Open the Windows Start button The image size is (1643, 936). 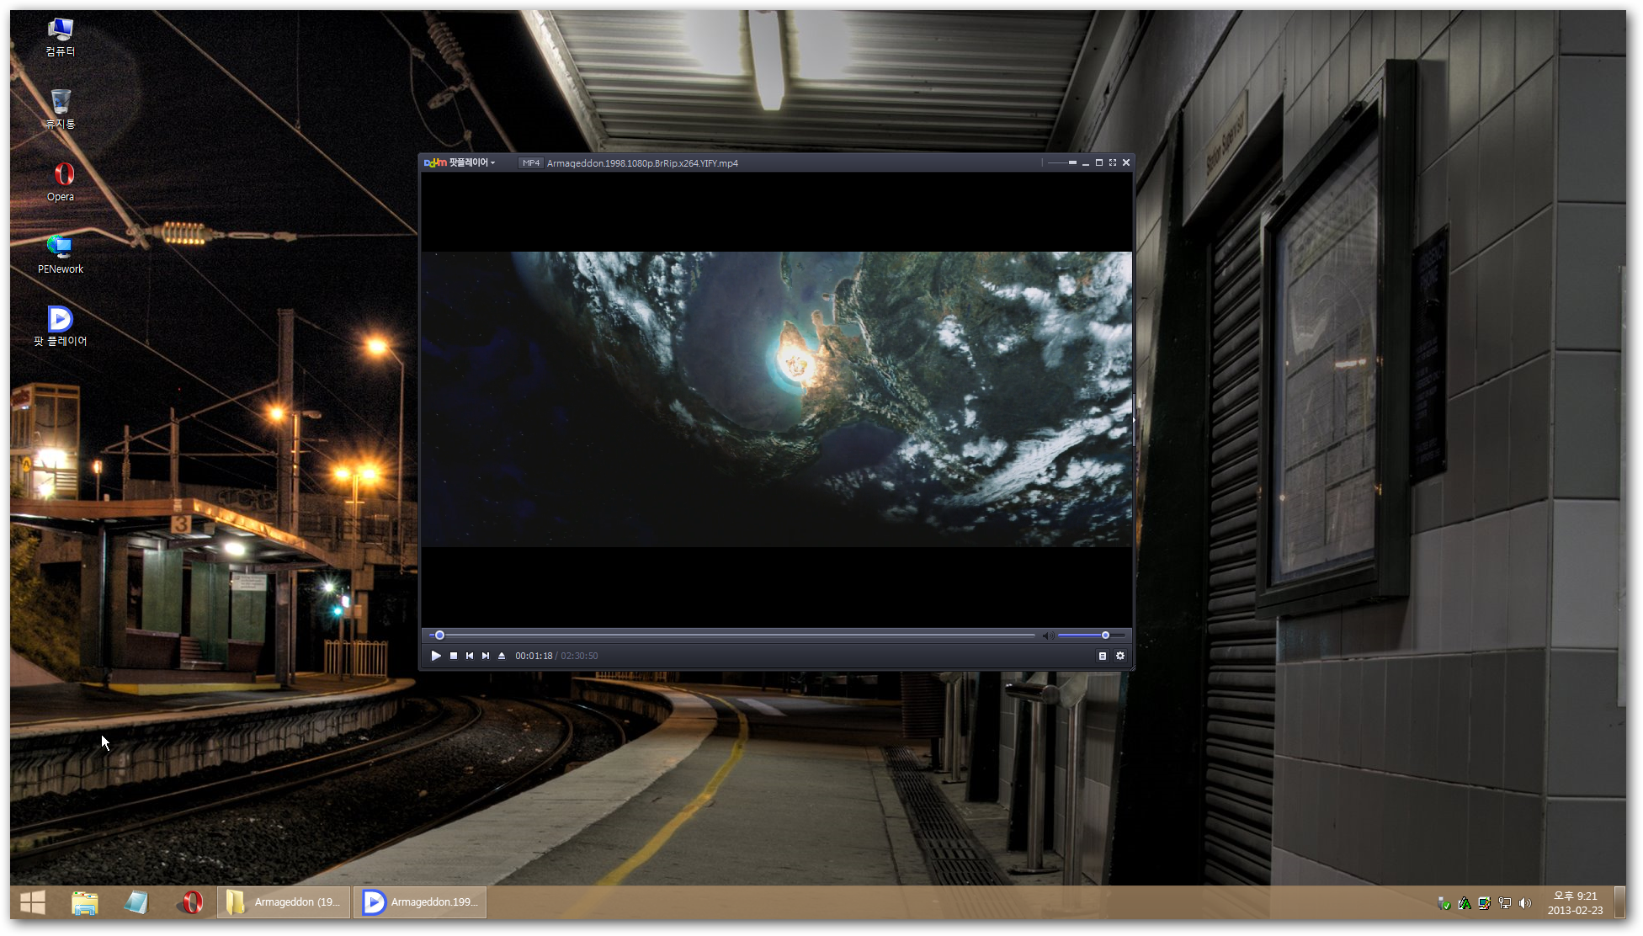click(x=32, y=902)
